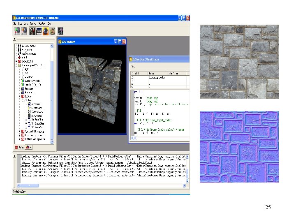Viewport: 296px width, 222px height.
Task: Expand the T1 BumpMap node
Action: point(26,123)
